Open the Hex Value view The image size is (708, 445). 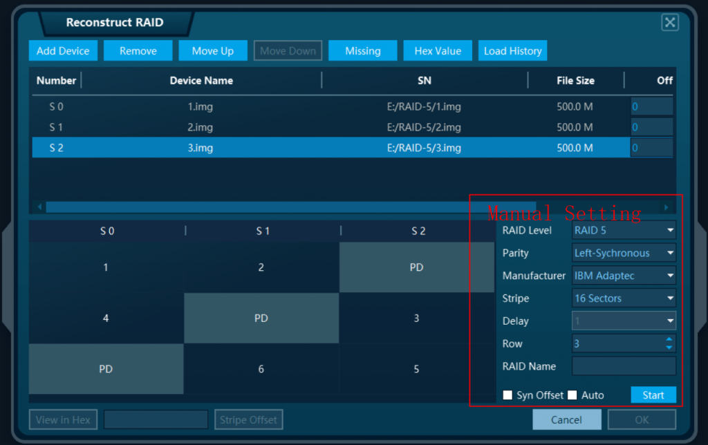[438, 50]
